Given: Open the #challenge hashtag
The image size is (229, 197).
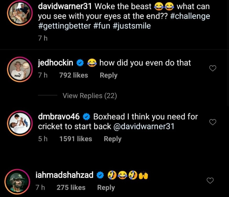Looking at the screenshot, I should coord(190,16).
